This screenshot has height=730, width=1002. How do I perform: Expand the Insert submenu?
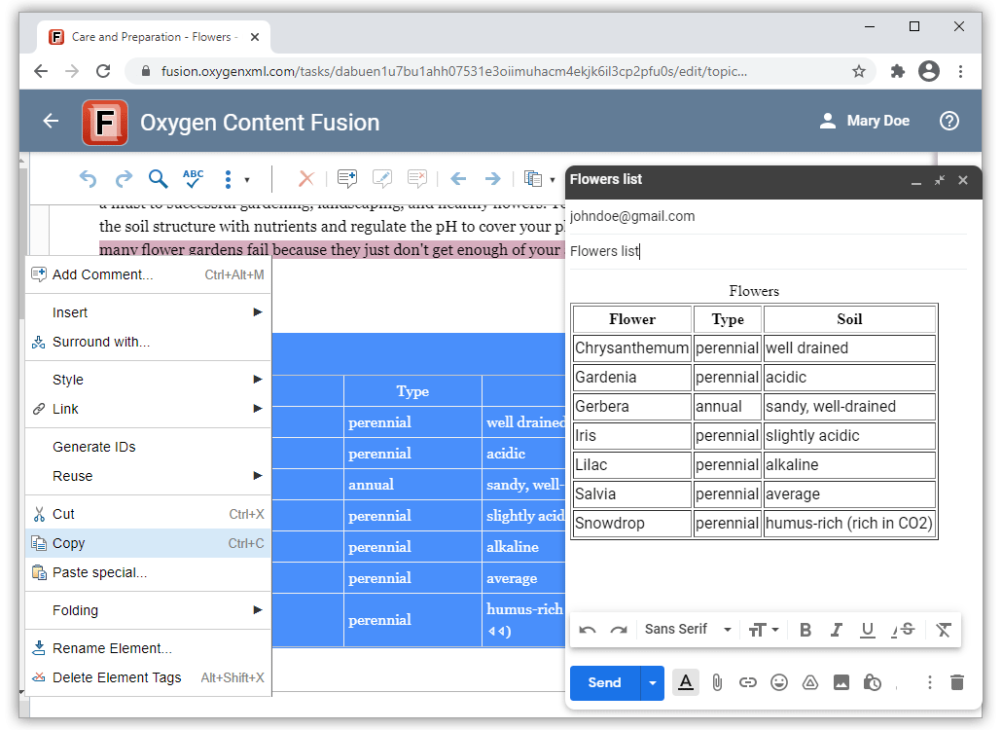(x=148, y=312)
